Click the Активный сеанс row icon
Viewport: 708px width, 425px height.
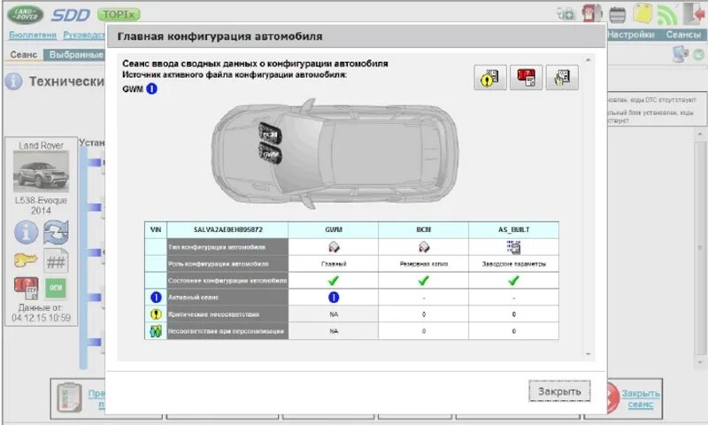coord(156,297)
